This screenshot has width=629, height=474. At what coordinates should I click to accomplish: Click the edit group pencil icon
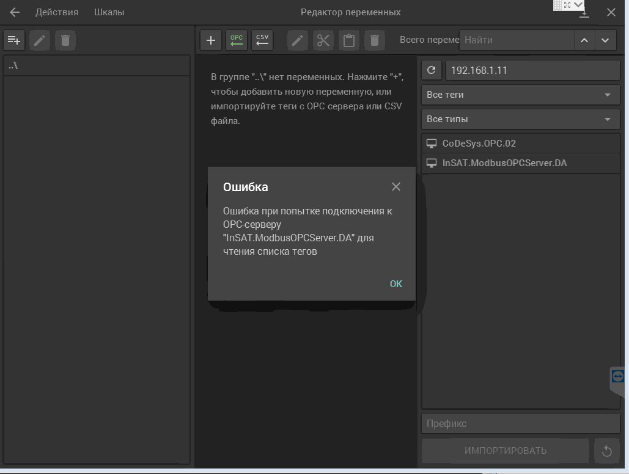point(40,40)
